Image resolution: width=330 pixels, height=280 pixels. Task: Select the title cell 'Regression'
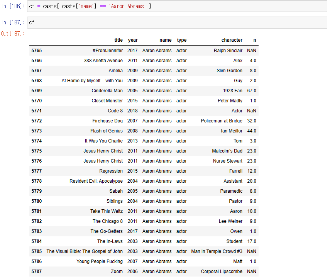[111, 171]
